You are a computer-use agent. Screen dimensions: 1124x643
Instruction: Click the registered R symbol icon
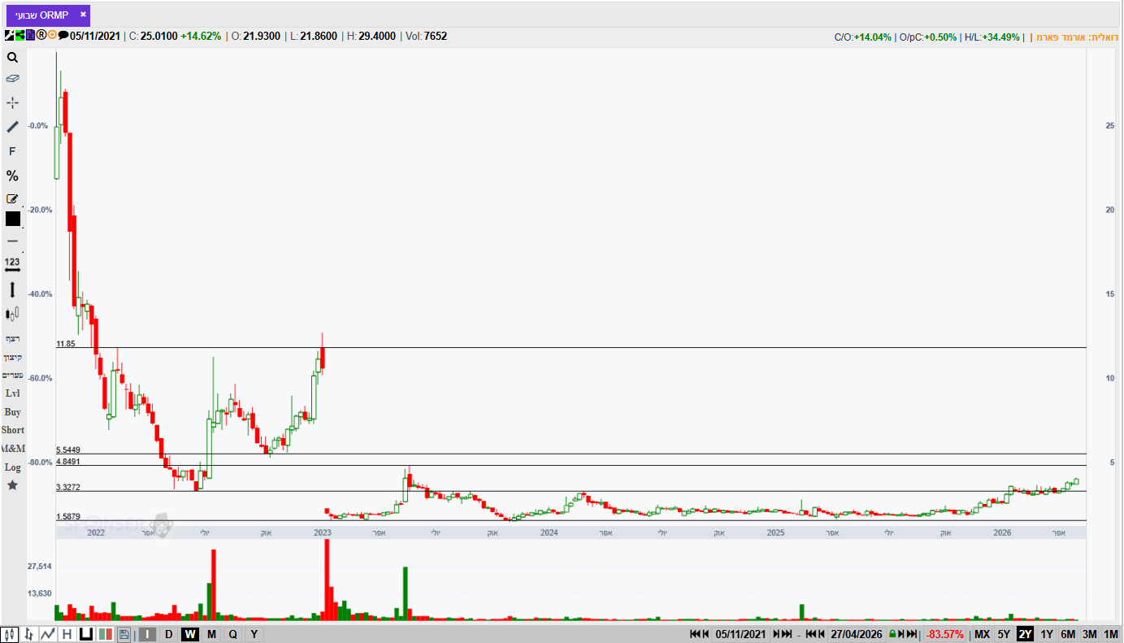coord(41,36)
